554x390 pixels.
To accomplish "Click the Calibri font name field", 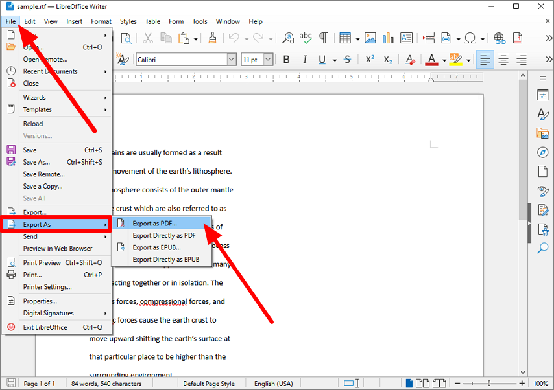I will [x=182, y=60].
